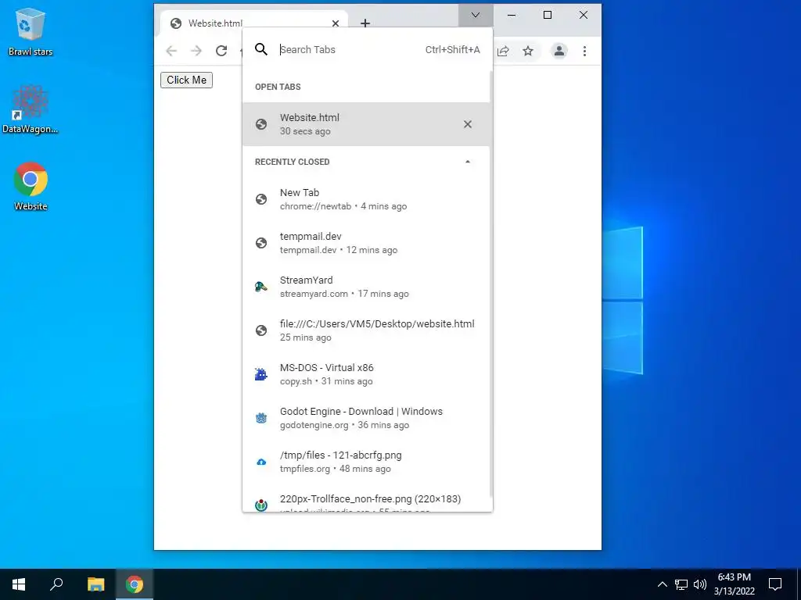This screenshot has height=600, width=801.
Task: Minimize the Chrome window
Action: tap(512, 16)
